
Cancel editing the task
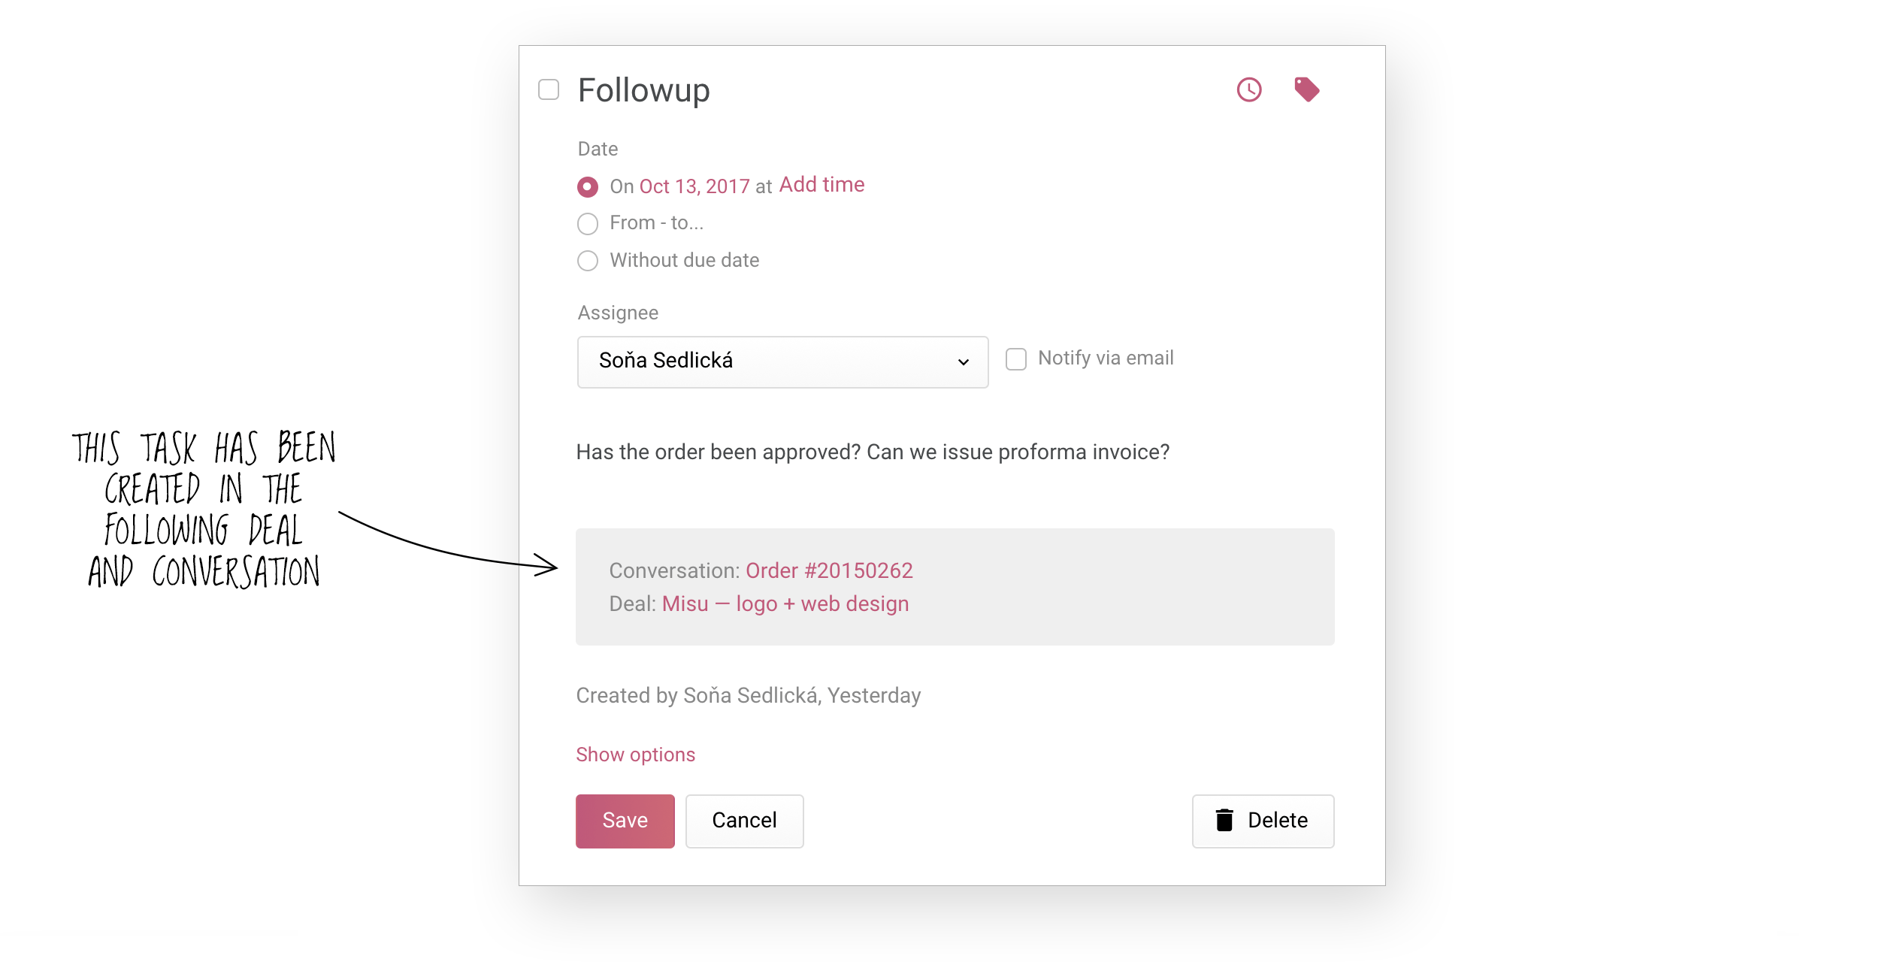tap(744, 821)
